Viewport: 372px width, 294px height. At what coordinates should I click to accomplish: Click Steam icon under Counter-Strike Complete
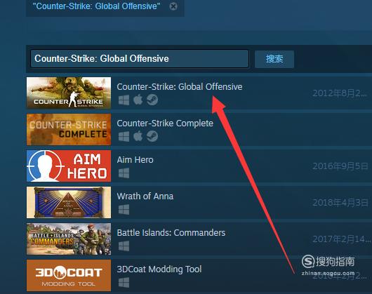(x=152, y=136)
